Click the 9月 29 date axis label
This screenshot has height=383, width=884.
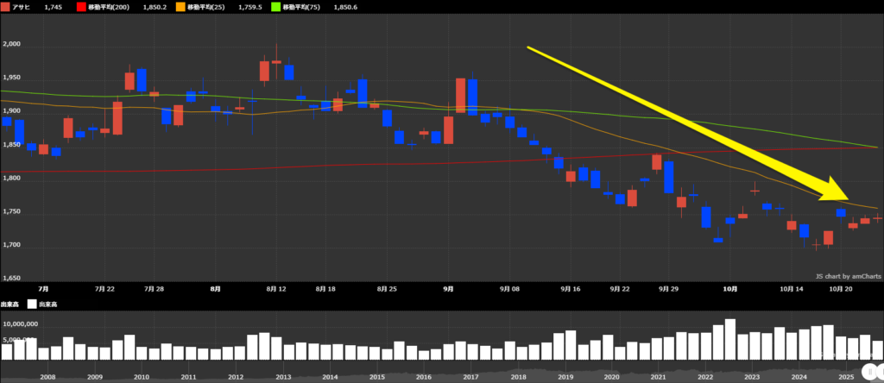point(667,290)
